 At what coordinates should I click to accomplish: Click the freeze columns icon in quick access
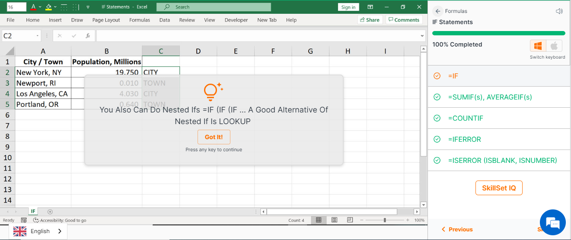(x=76, y=7)
